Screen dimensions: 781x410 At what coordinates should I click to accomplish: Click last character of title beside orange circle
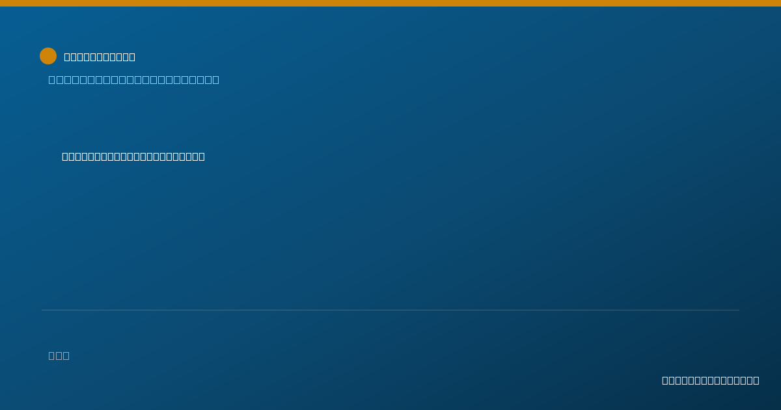click(x=132, y=57)
